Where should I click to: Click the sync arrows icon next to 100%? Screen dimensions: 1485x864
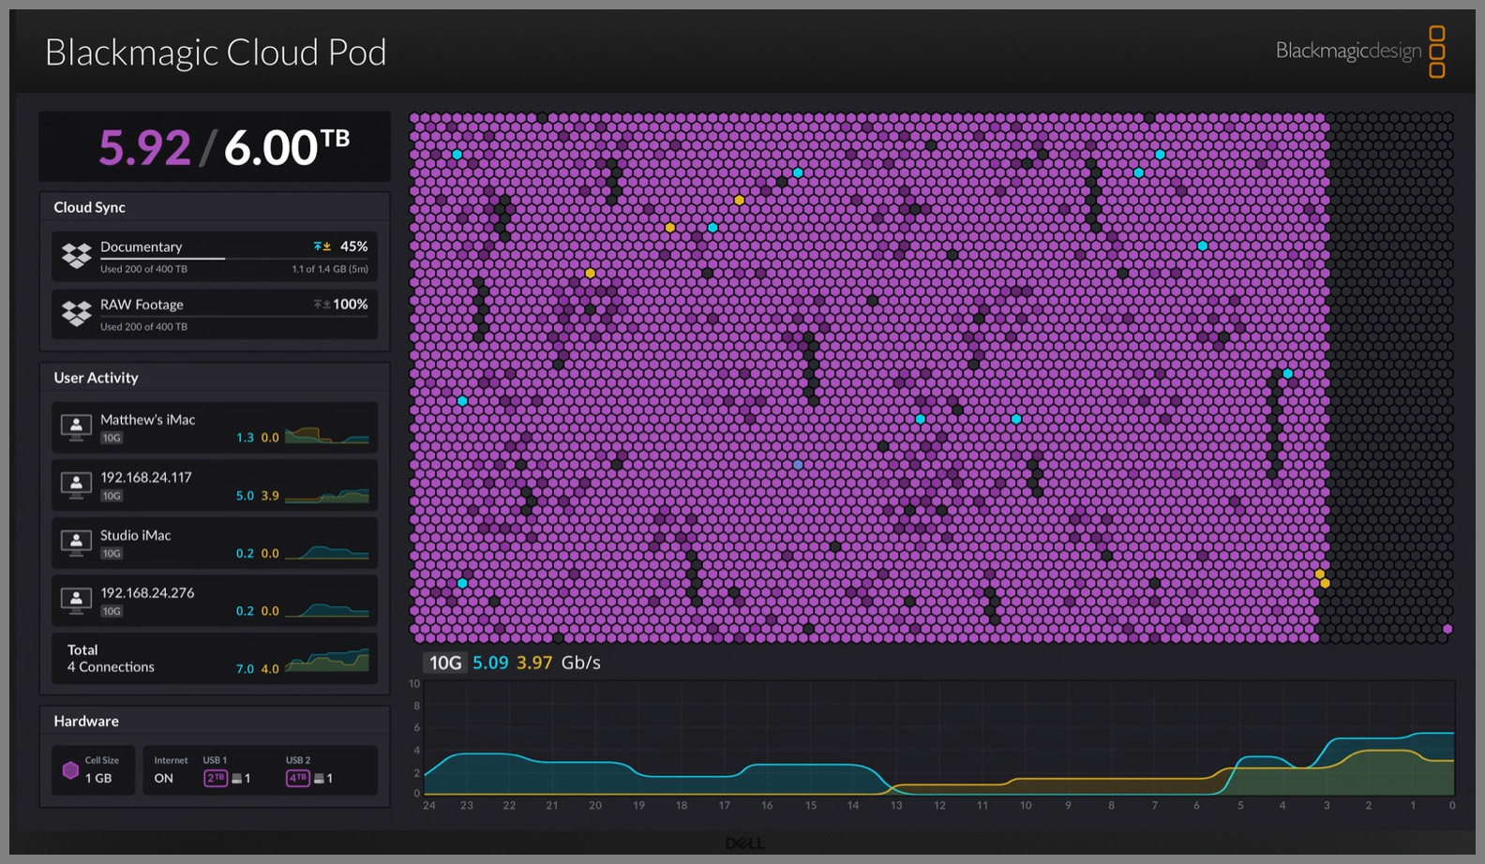click(x=322, y=305)
